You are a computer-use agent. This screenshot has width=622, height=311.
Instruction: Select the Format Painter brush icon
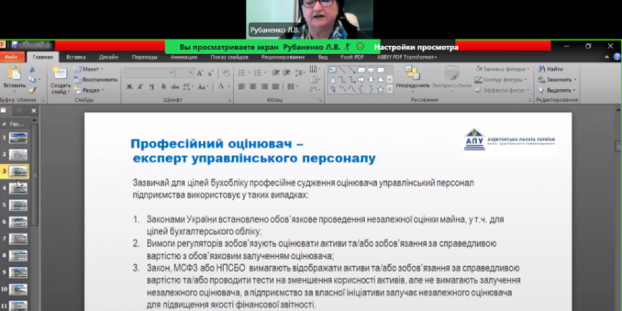click(33, 90)
